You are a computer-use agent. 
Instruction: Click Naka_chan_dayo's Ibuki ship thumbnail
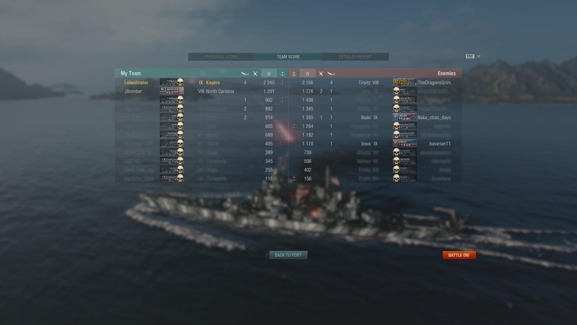tap(405, 117)
